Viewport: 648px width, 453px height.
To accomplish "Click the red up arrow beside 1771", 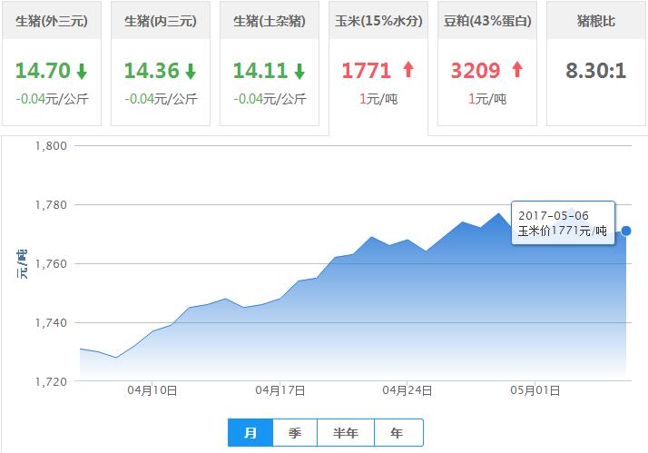I will (x=408, y=69).
